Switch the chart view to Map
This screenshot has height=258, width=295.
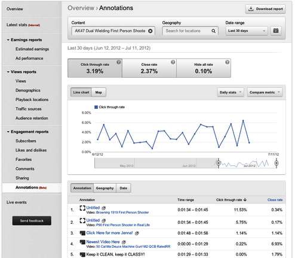coord(99,92)
